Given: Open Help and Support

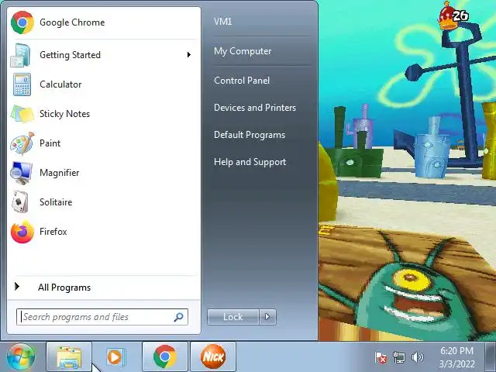Looking at the screenshot, I should pos(250,162).
